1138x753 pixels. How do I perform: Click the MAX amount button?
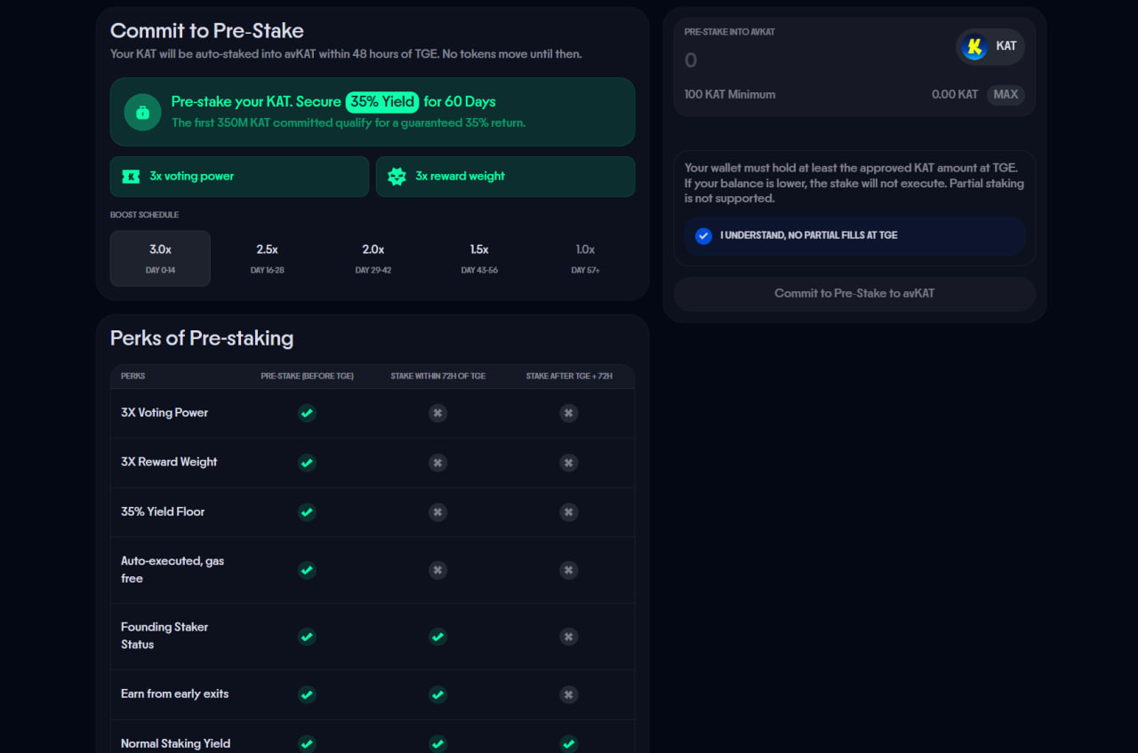coord(1006,95)
